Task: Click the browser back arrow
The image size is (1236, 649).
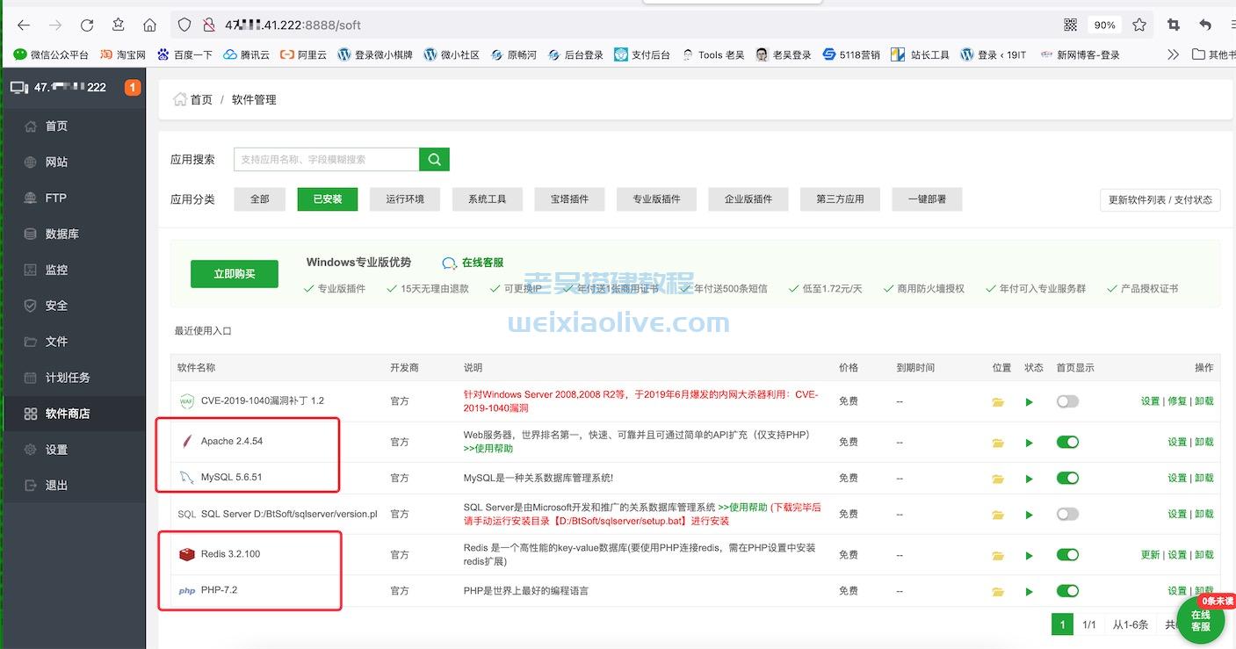Action: (24, 25)
